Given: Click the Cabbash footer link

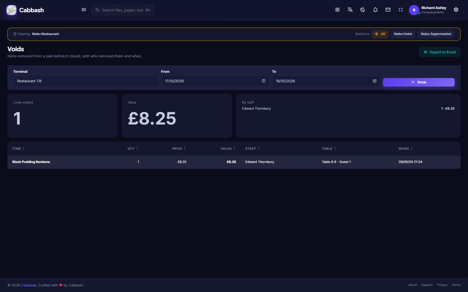Looking at the screenshot, I should click(28, 285).
